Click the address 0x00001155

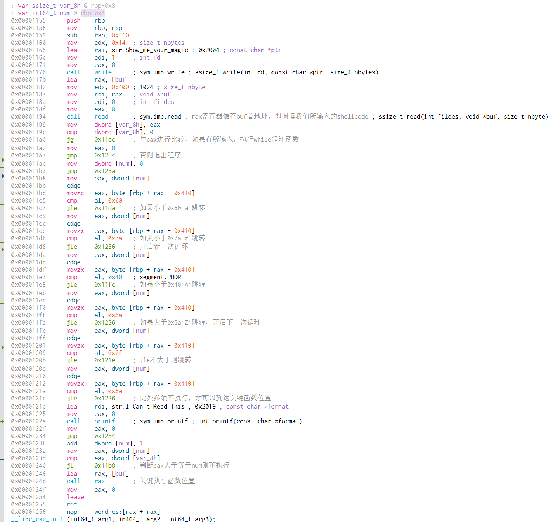click(x=28, y=21)
